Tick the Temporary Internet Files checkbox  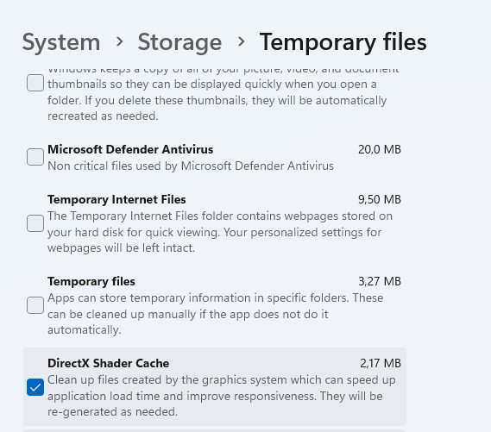pos(35,223)
